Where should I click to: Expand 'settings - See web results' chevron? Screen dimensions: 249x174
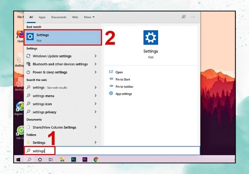coord(95,87)
